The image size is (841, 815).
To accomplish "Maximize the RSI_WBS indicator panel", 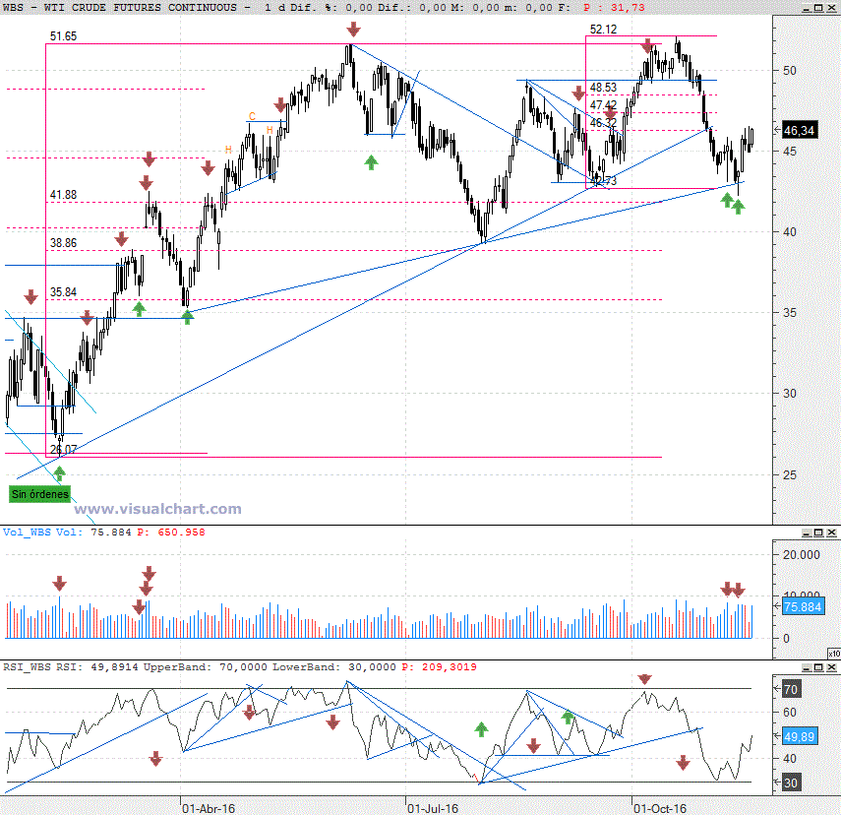I will tap(819, 667).
